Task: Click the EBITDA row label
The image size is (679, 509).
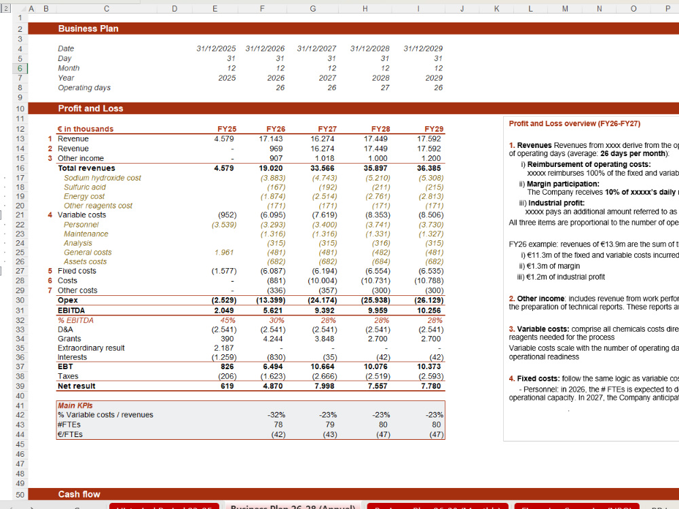Action: [x=71, y=311]
